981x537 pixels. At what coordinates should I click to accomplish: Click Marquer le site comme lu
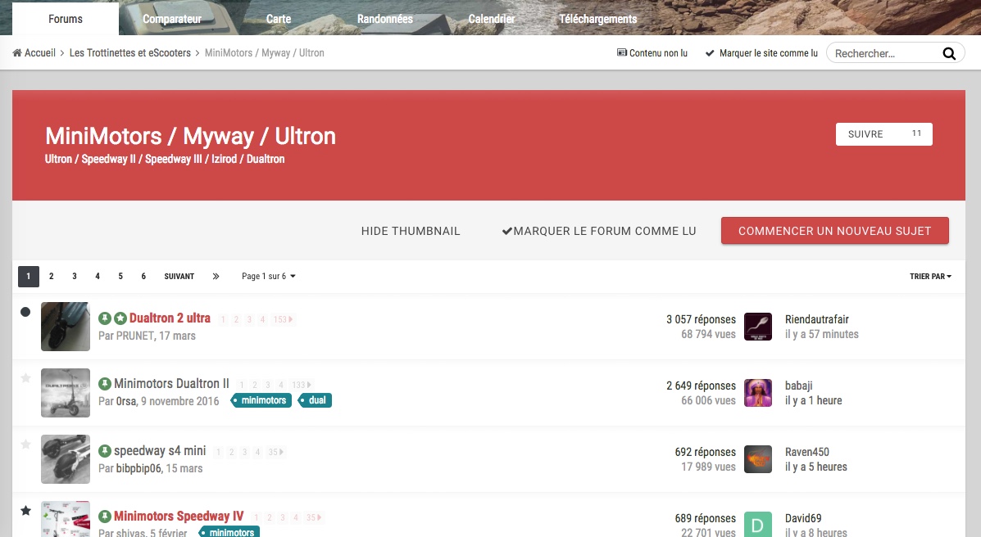(x=761, y=53)
